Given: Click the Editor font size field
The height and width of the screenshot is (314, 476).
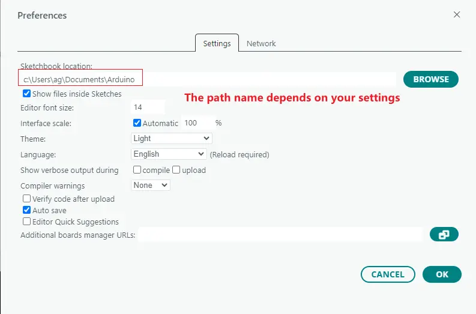Looking at the screenshot, I should coord(147,107).
